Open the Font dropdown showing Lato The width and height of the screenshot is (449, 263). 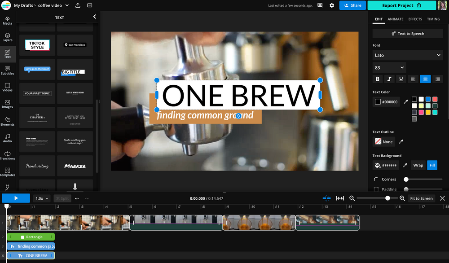pyautogui.click(x=407, y=55)
